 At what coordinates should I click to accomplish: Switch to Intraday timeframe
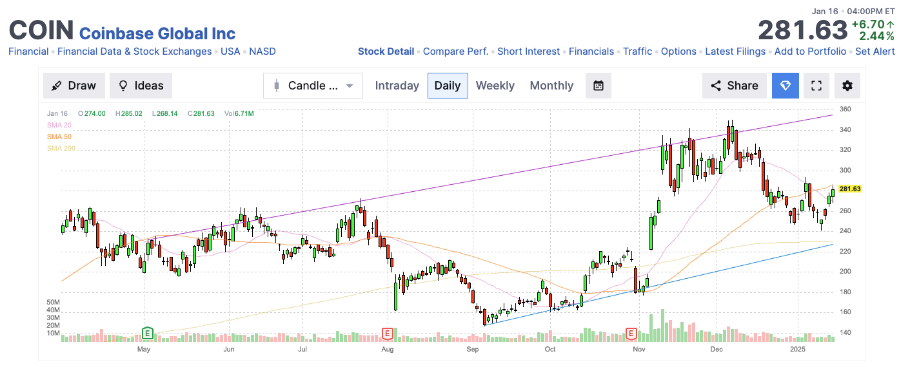click(397, 86)
